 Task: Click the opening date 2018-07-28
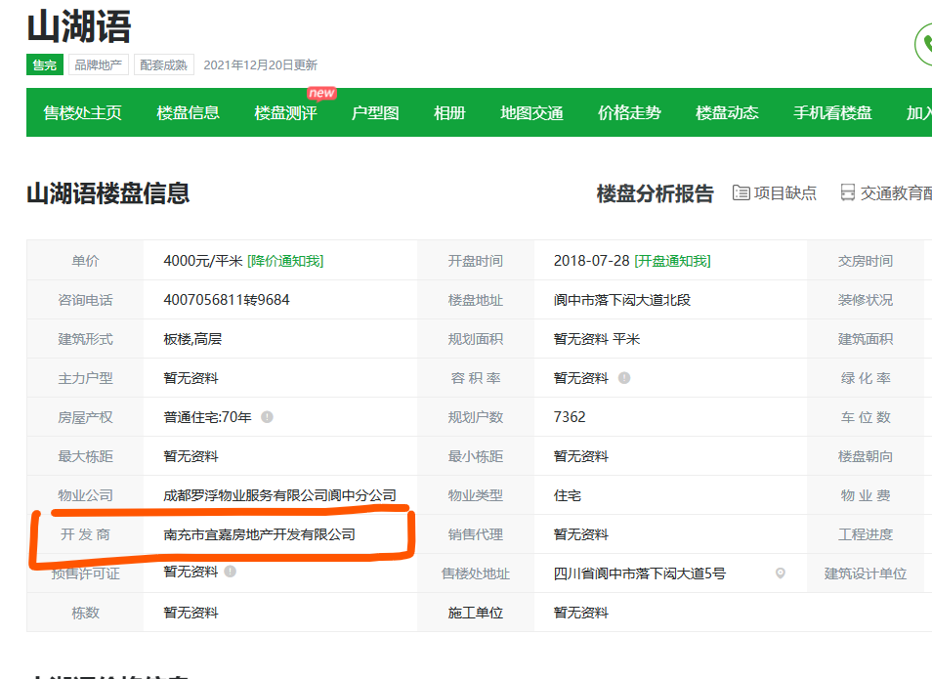[x=591, y=261]
